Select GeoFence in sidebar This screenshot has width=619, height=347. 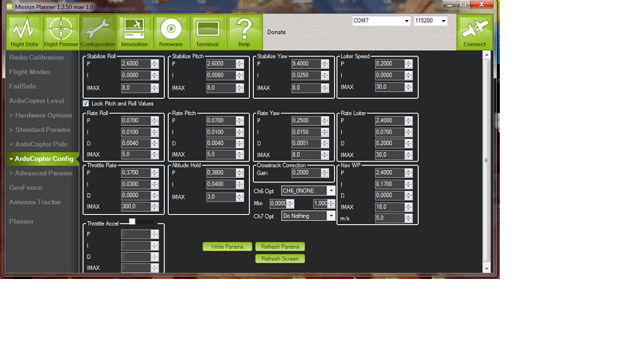tap(26, 188)
